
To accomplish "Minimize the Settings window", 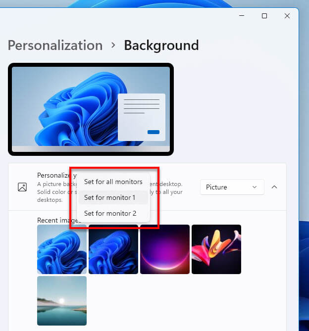I will (x=241, y=16).
